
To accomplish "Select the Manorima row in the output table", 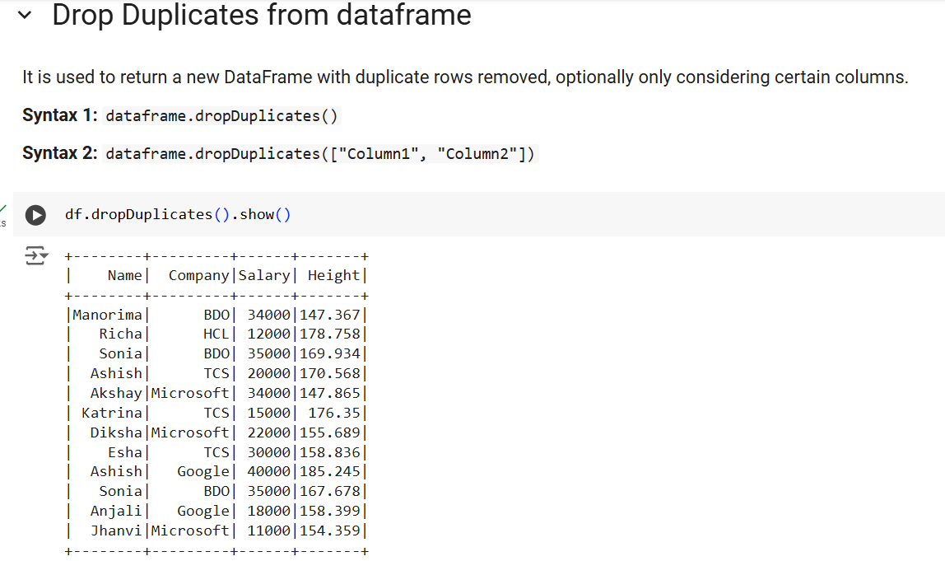I will (214, 314).
